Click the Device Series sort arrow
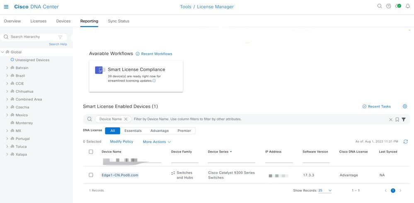Screen dimensions: 414x203 point(231,152)
